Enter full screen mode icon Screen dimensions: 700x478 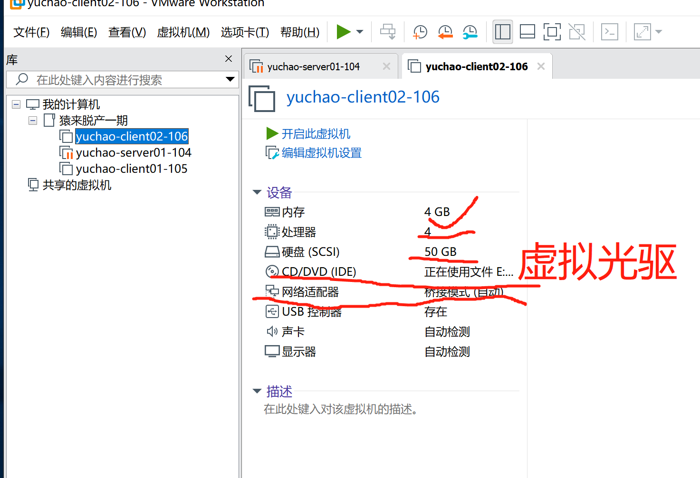(x=552, y=32)
